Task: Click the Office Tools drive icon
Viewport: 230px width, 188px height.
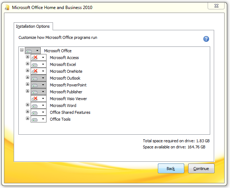Action: tap(35, 119)
